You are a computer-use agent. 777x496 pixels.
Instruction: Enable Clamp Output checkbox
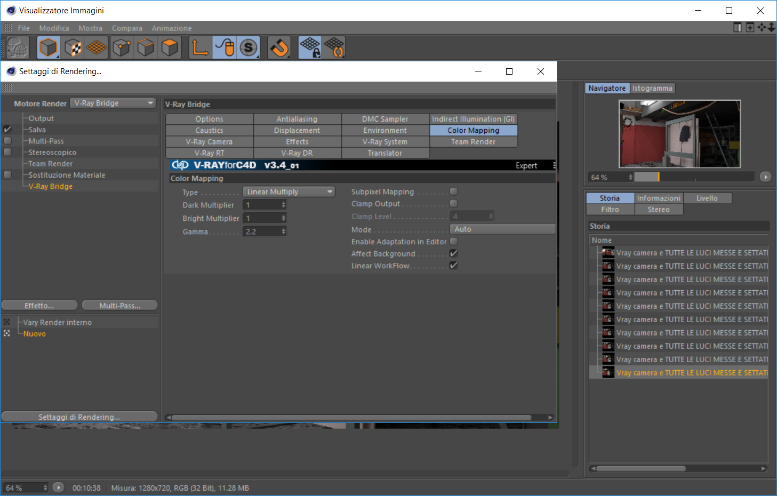click(x=454, y=203)
